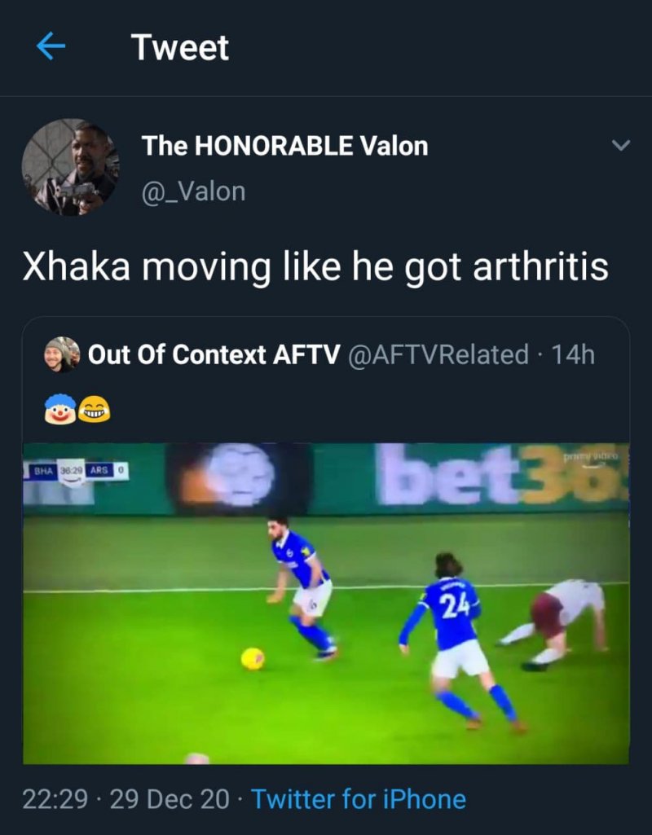
Task: Tap the Twitter for iPhone source link
Action: coord(359,799)
